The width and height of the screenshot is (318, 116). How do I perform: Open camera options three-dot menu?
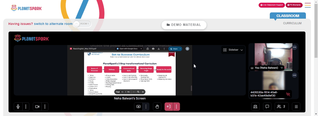tap(45, 107)
